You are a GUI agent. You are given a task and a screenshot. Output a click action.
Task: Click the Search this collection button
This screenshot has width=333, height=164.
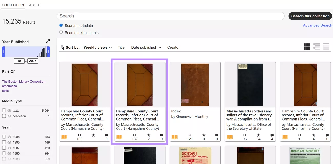pyautogui.click(x=310, y=16)
